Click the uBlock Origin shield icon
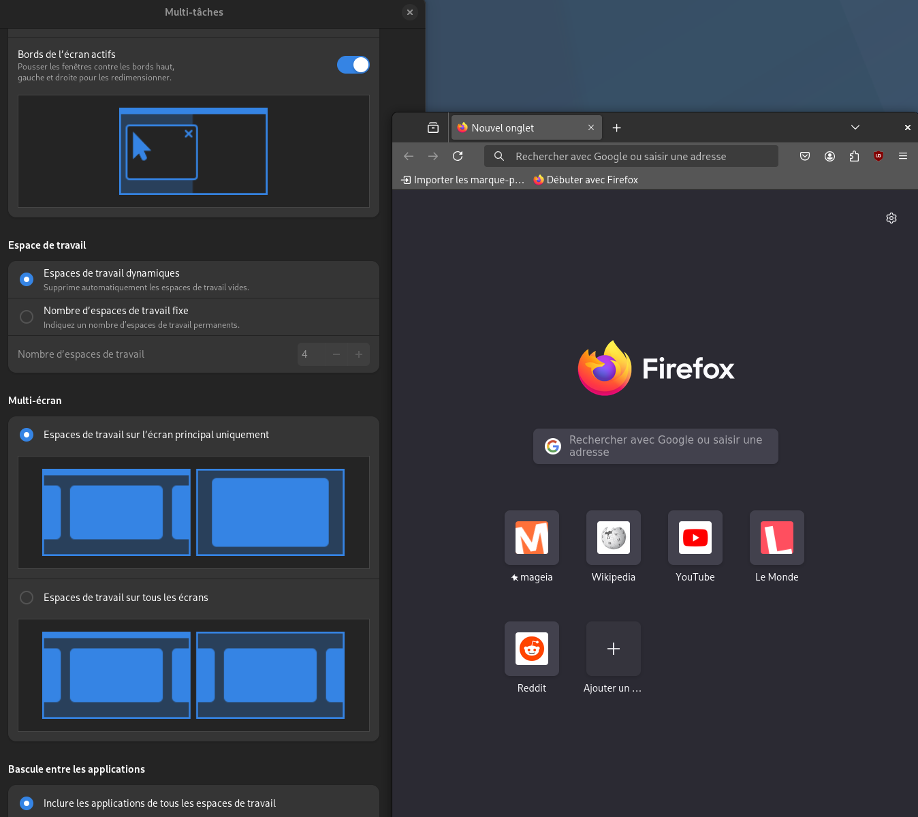This screenshot has height=817, width=918. pyautogui.click(x=879, y=156)
